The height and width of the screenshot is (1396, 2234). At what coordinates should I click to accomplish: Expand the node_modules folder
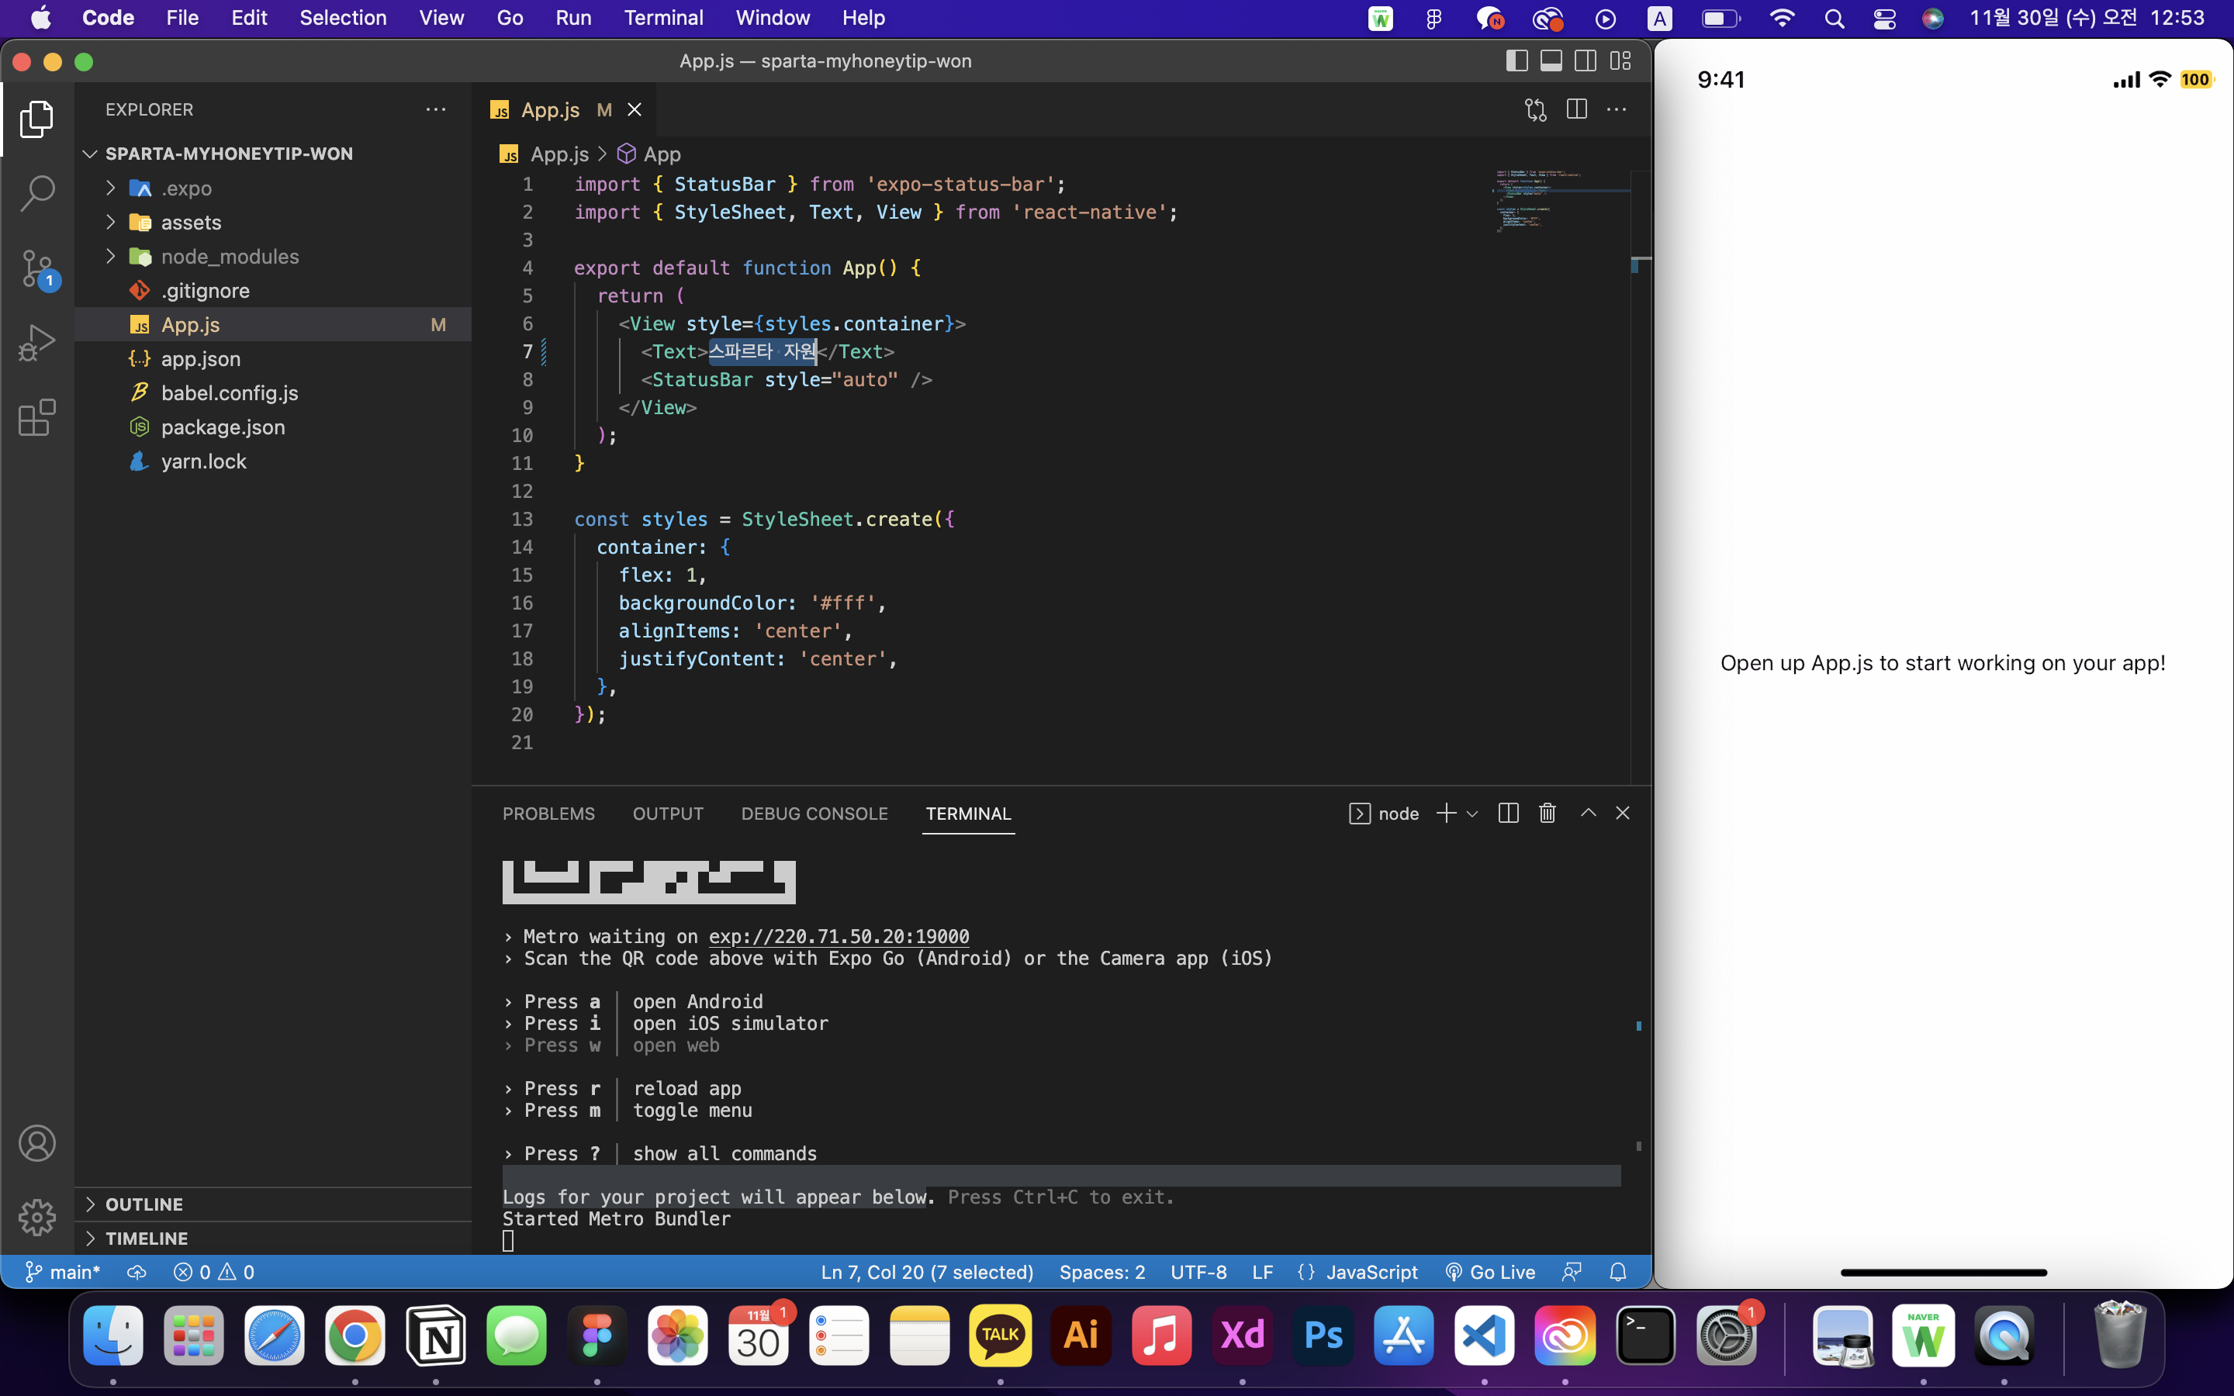(x=111, y=257)
